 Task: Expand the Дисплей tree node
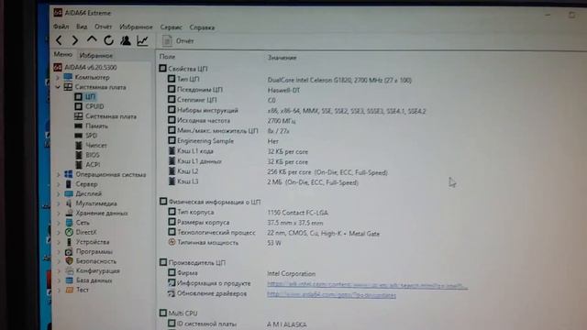(x=58, y=193)
